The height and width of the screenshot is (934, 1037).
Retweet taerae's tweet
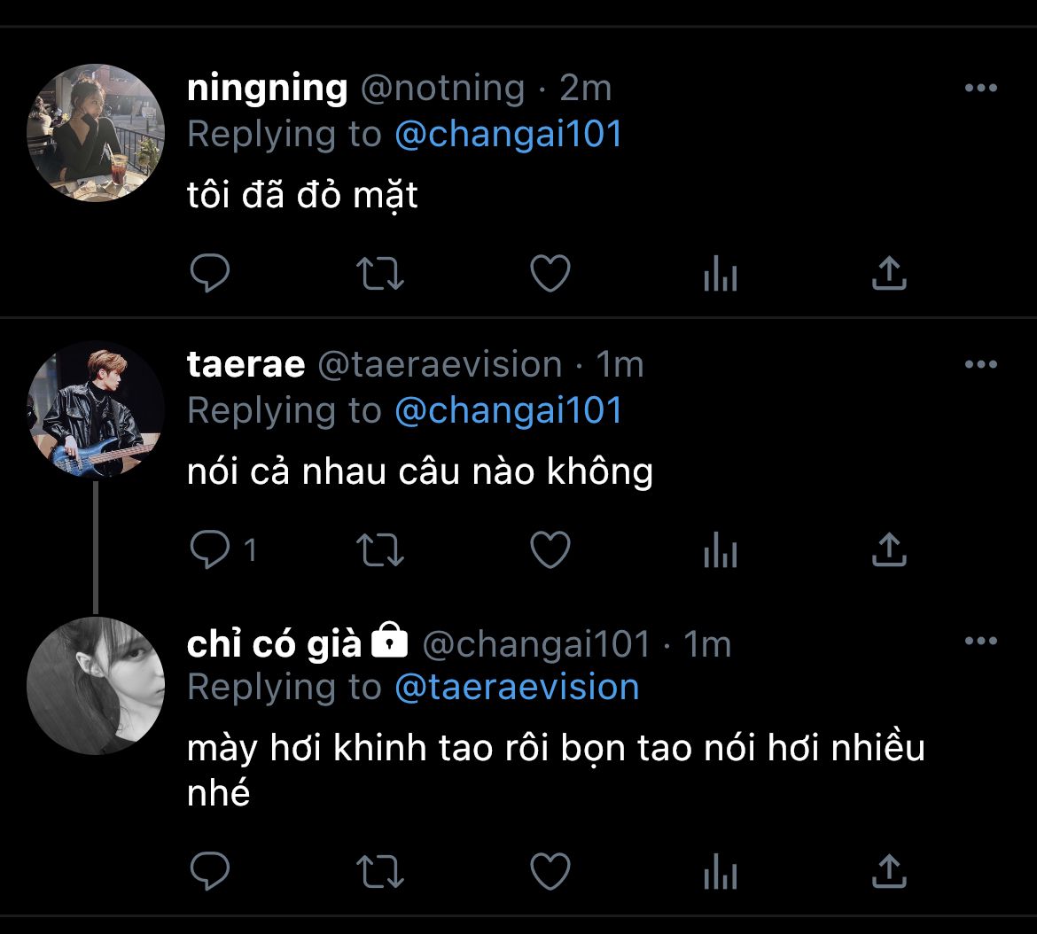pyautogui.click(x=380, y=550)
